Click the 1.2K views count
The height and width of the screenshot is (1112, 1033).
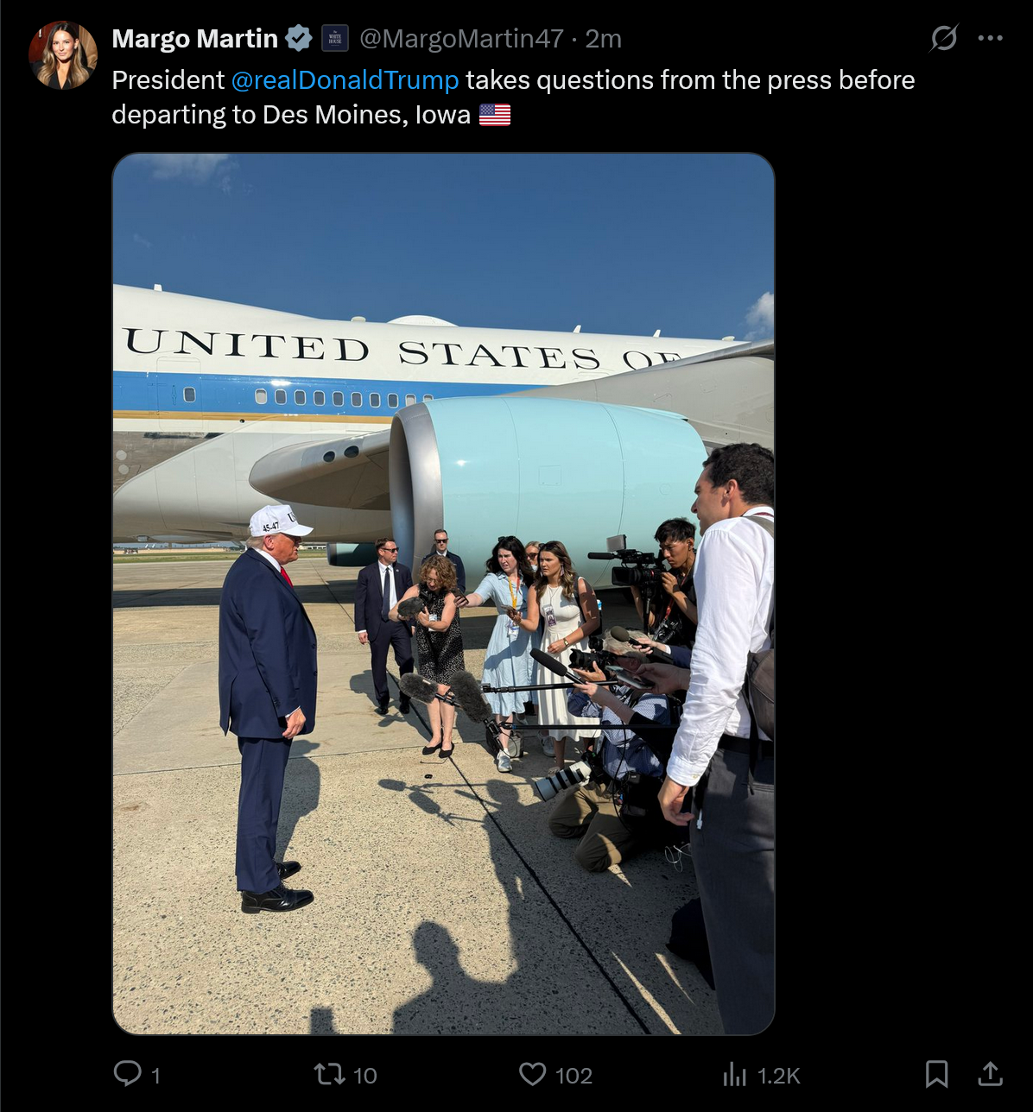pyautogui.click(x=779, y=1076)
